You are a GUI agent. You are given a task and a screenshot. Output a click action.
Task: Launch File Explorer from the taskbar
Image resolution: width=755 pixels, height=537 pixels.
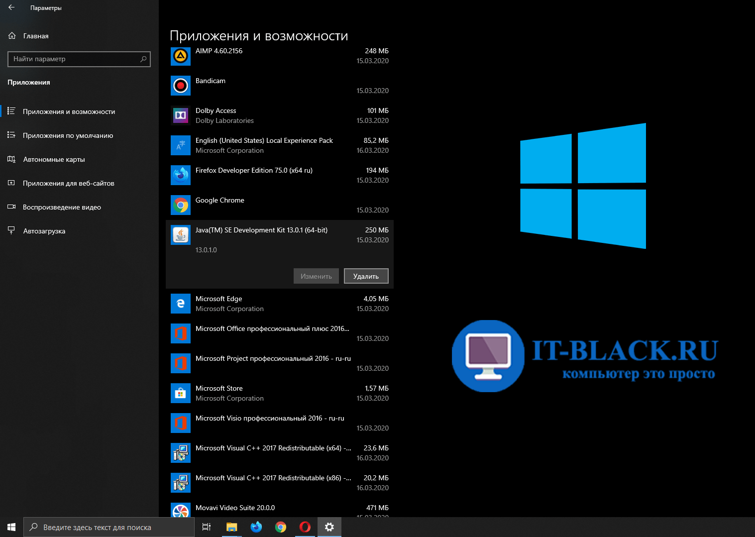click(232, 527)
